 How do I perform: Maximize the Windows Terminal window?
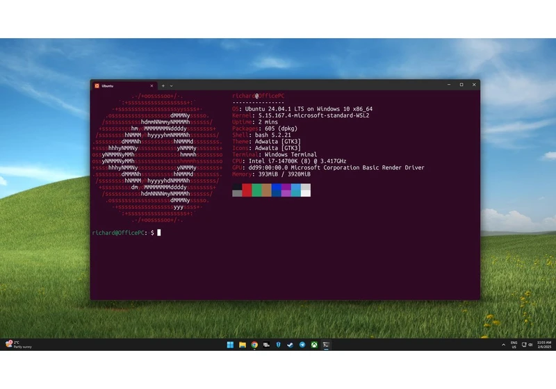tap(461, 85)
